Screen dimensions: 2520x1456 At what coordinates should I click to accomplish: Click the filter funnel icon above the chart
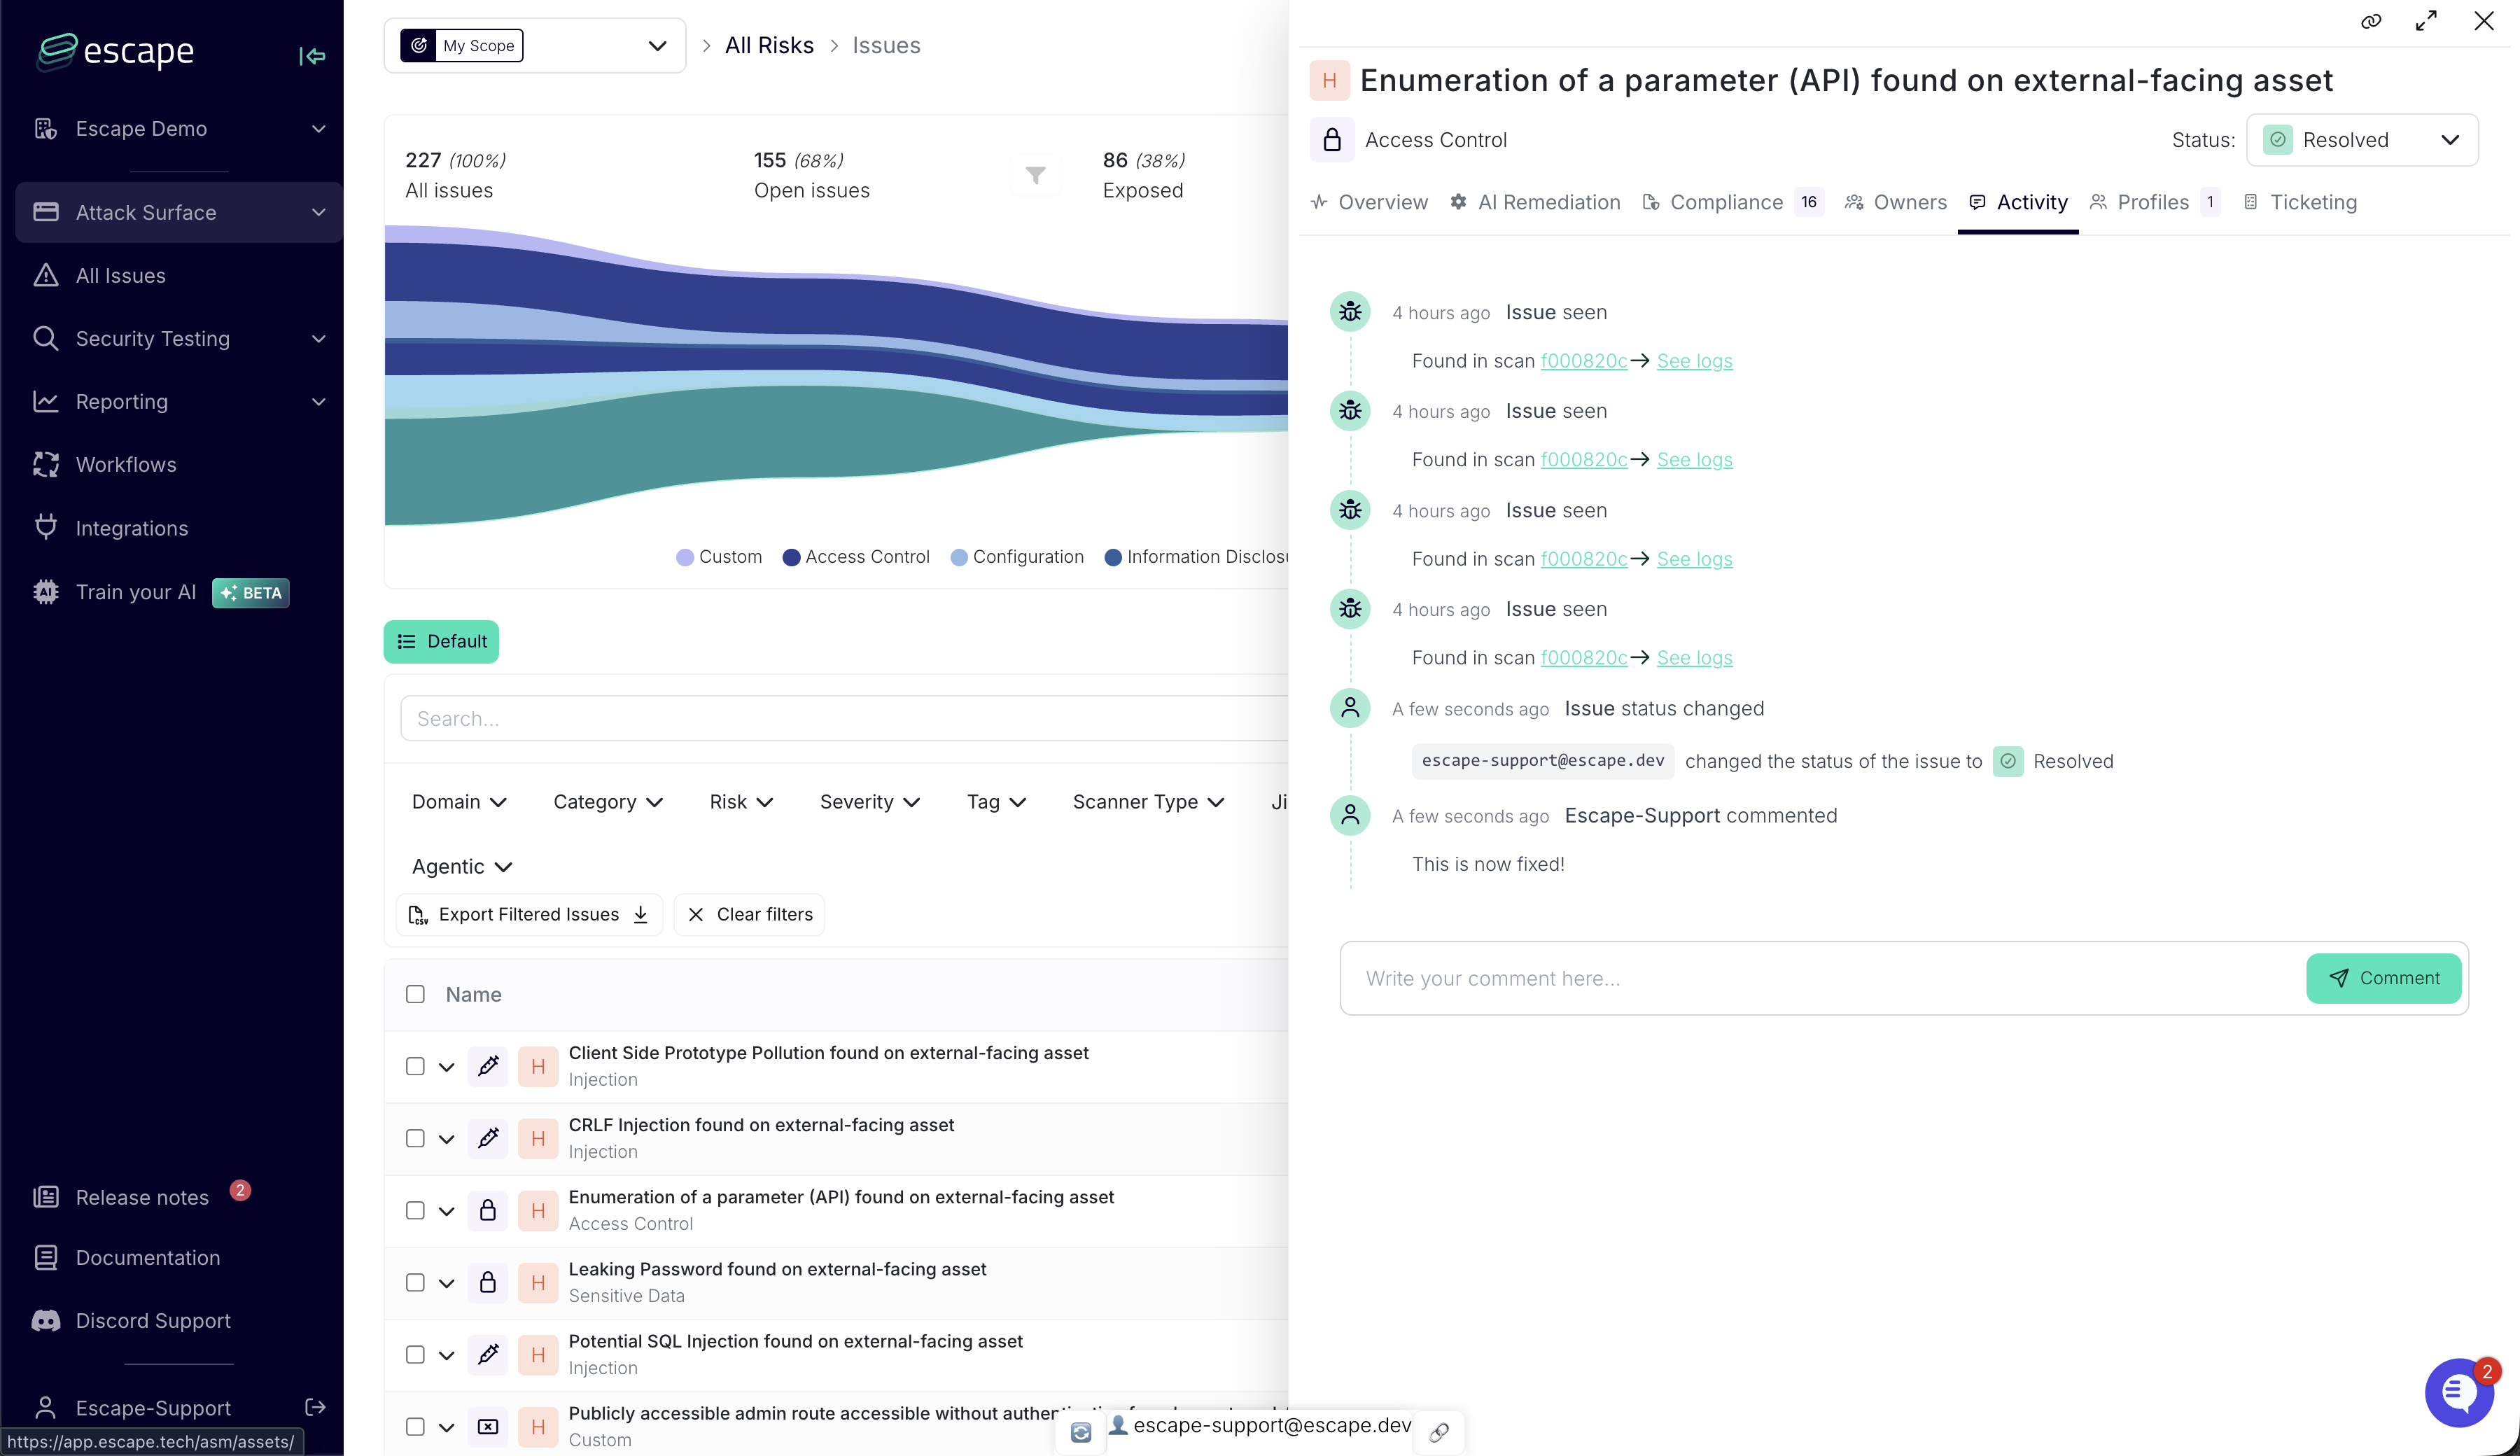pos(1037,174)
